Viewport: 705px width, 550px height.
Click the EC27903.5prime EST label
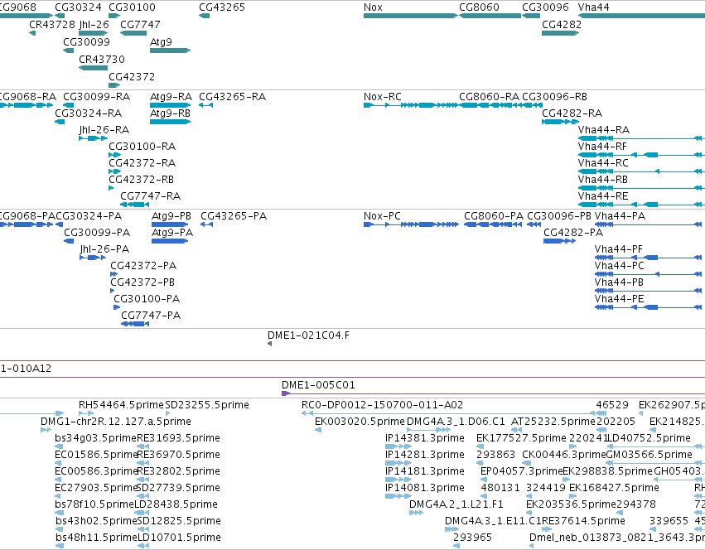[96, 488]
